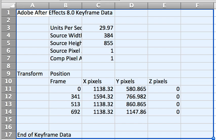Select row 3 header
The width and height of the screenshot is (216, 140).
[9, 28]
